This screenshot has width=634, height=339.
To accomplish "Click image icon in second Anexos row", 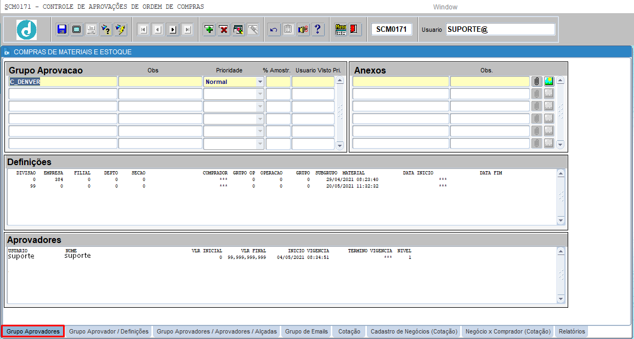I will [549, 94].
